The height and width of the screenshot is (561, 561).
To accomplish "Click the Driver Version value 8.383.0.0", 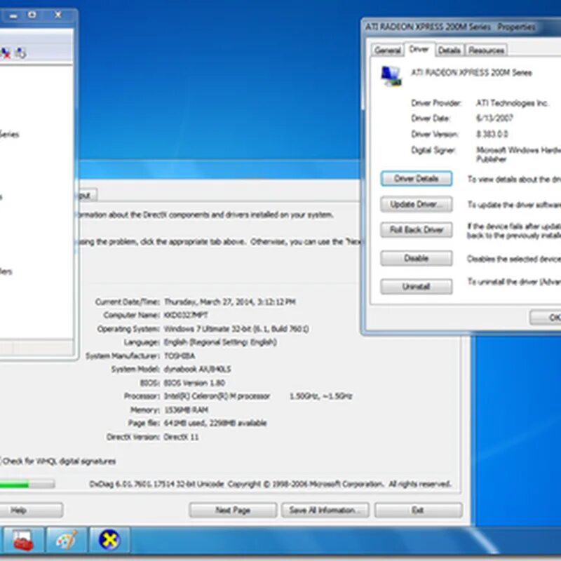I will (492, 134).
